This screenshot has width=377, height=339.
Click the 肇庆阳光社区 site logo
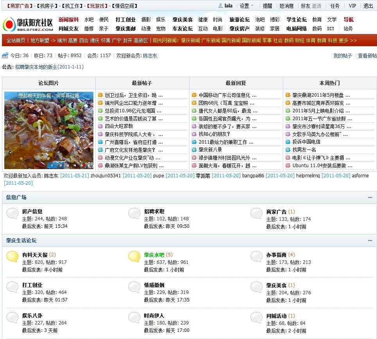point(28,24)
